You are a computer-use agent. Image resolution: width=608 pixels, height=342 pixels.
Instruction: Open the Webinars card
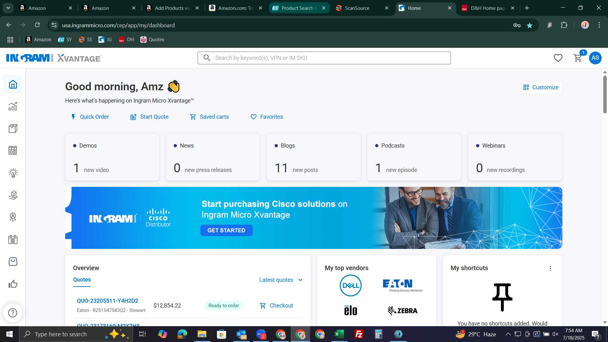[515, 157]
